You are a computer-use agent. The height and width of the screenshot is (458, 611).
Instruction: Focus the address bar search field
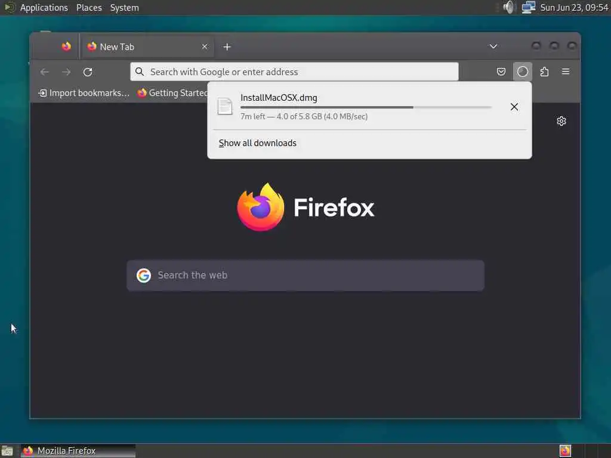tap(294, 72)
